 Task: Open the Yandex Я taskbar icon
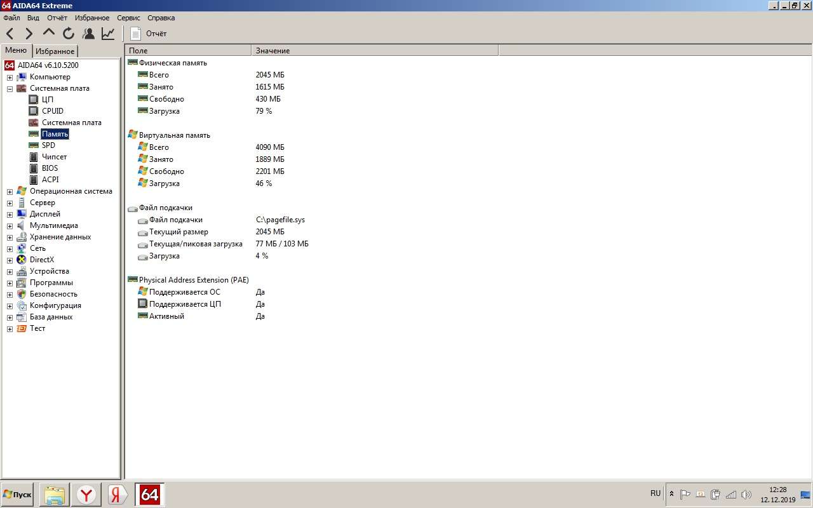point(116,495)
